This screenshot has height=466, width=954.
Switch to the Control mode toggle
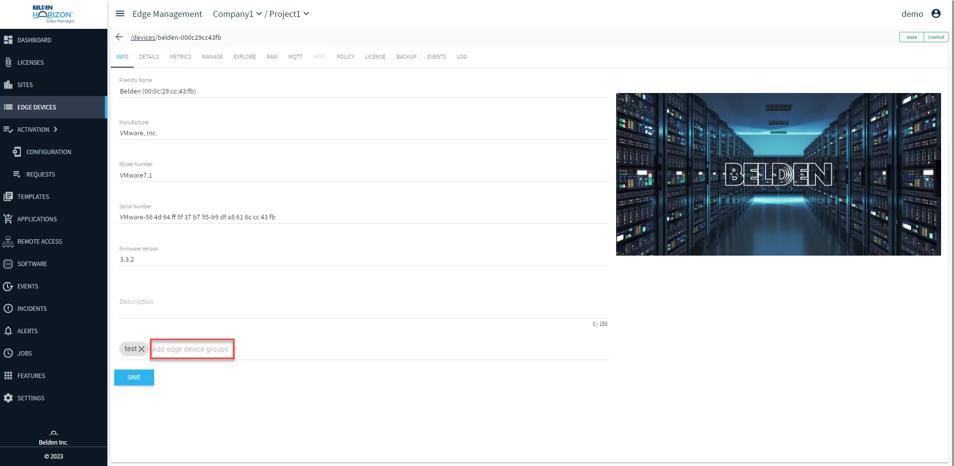click(936, 37)
